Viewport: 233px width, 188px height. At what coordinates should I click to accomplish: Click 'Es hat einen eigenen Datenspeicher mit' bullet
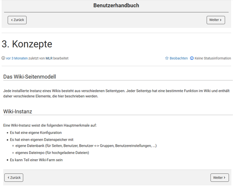[x=42, y=140]
